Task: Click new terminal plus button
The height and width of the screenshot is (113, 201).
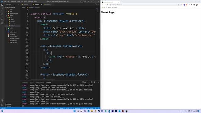Action: pos(88,82)
